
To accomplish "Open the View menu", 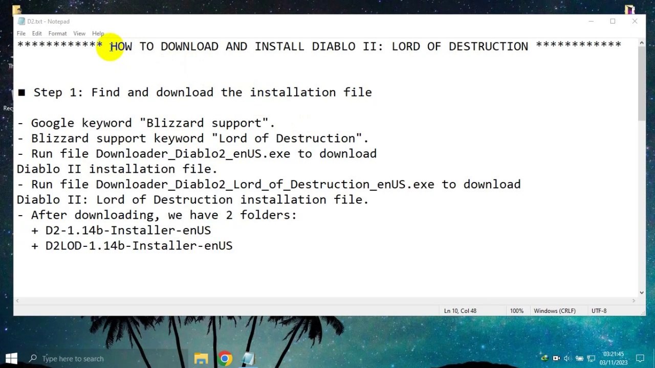I will pyautogui.click(x=79, y=34).
